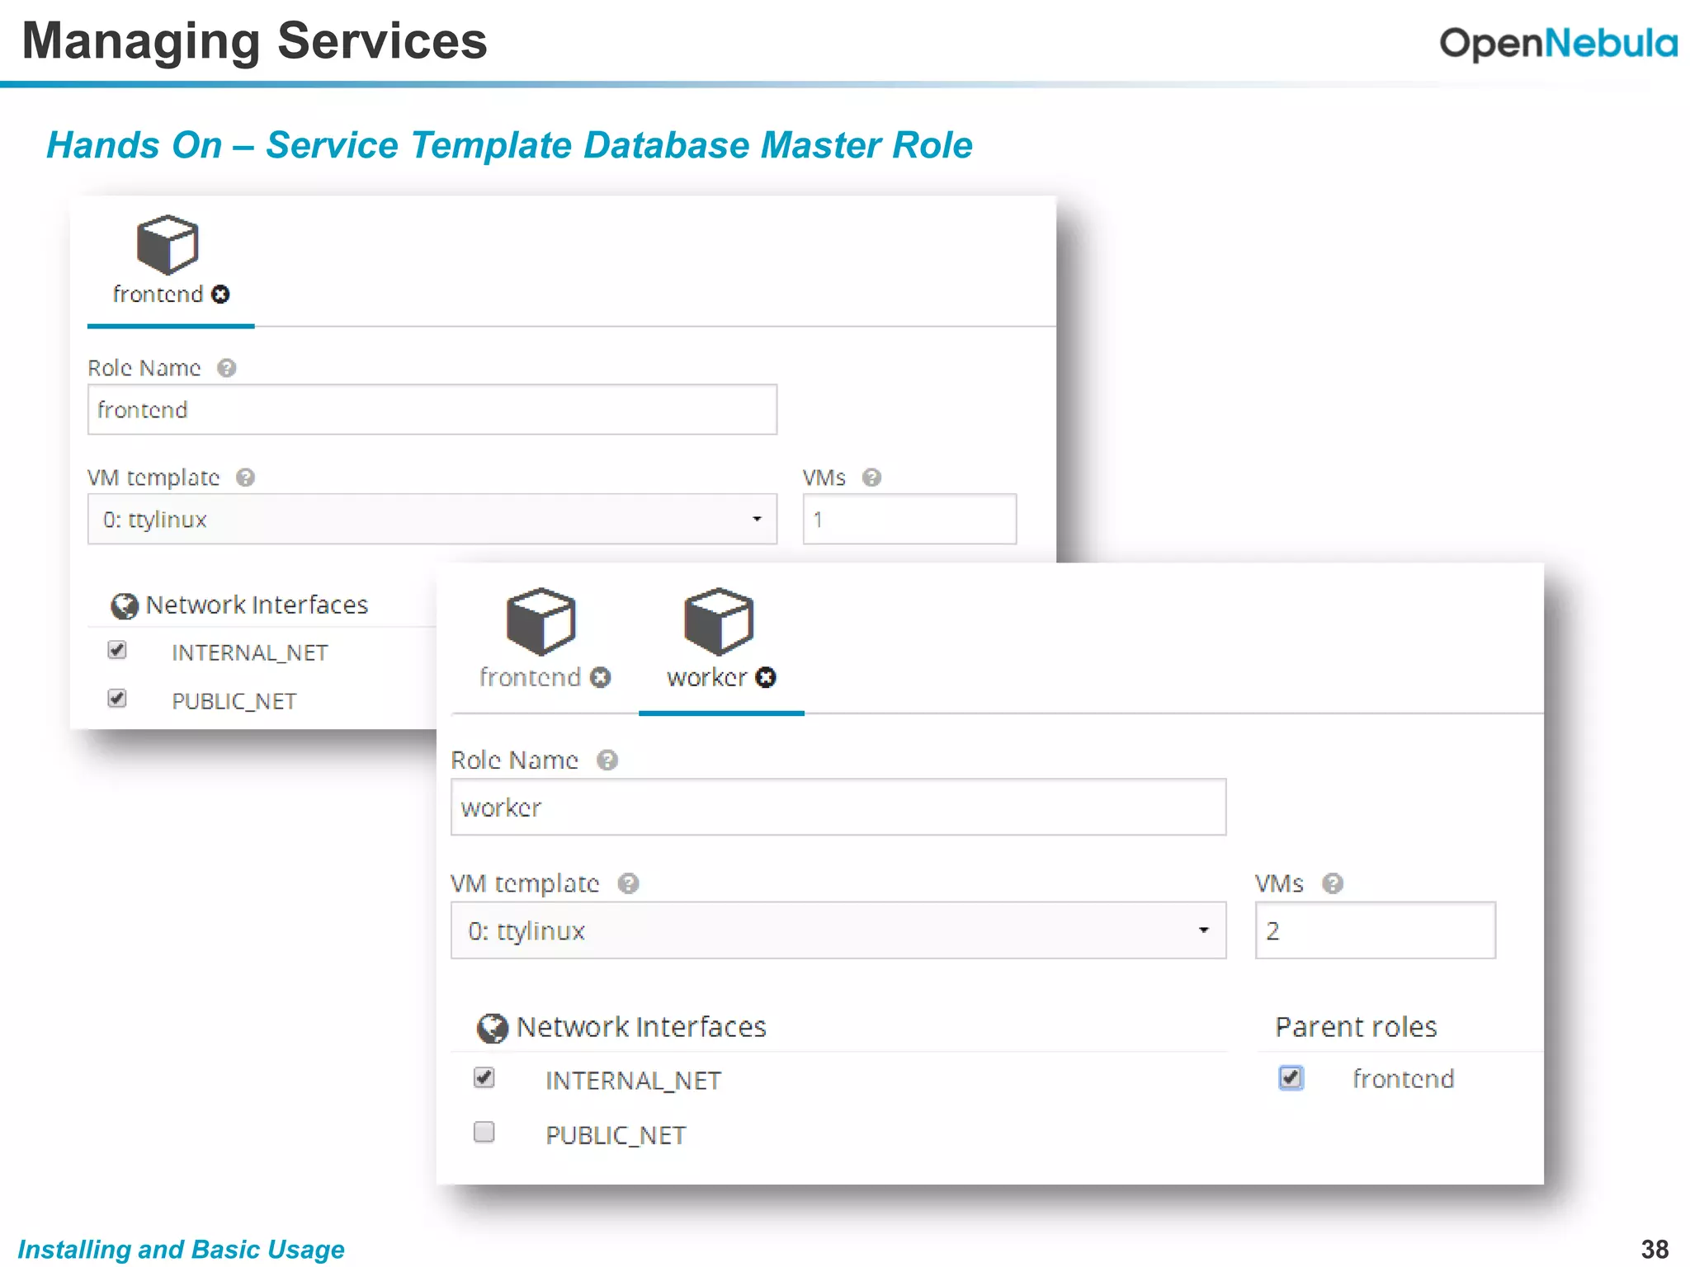Uncheck PUBLIC_NET in frontend back panel

pos(117,699)
